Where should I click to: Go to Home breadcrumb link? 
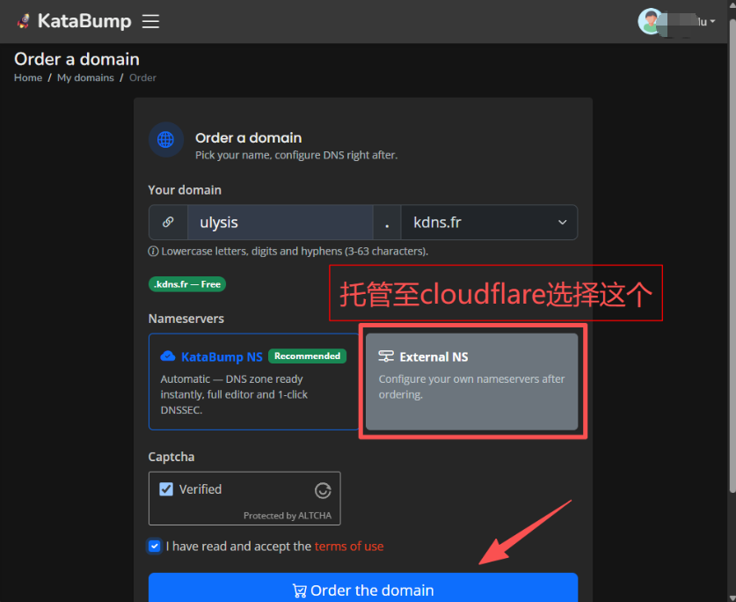coord(28,77)
